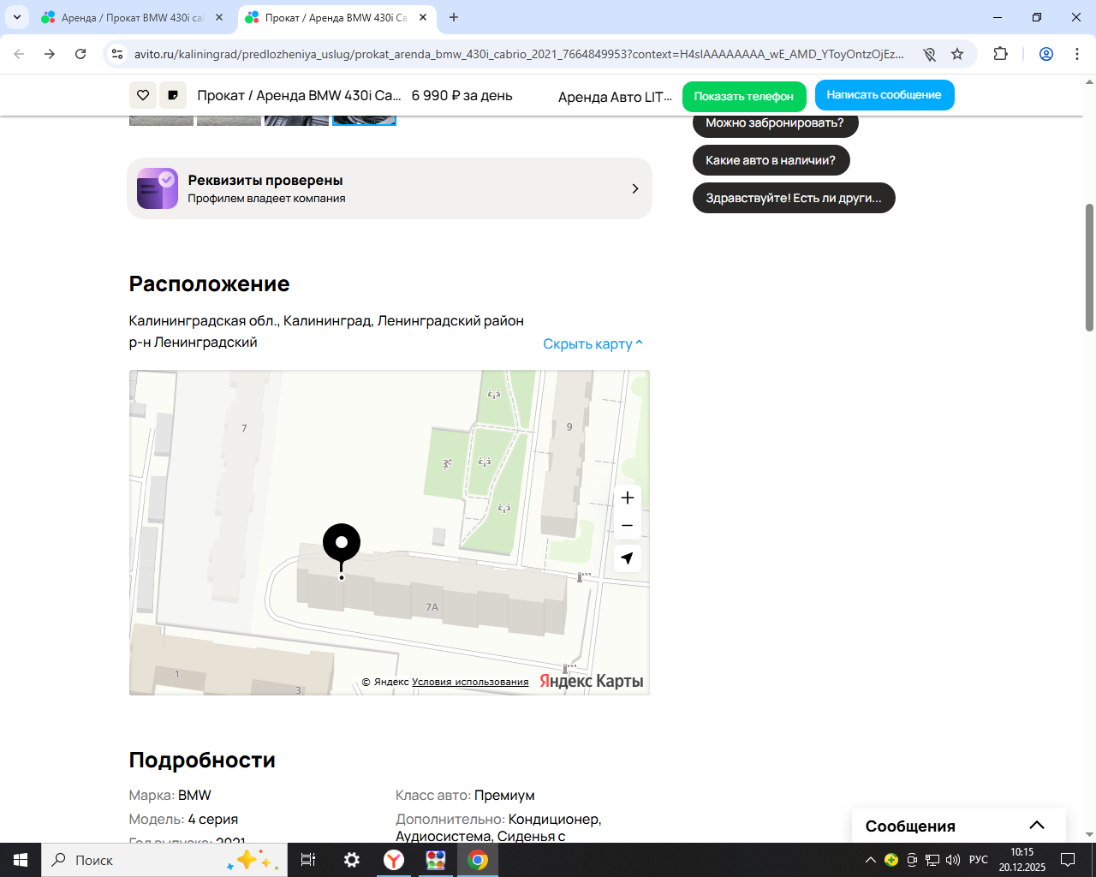Expand the Реквизиты проверены card arrow
Screen dimensions: 1096x877
pyautogui.click(x=634, y=188)
